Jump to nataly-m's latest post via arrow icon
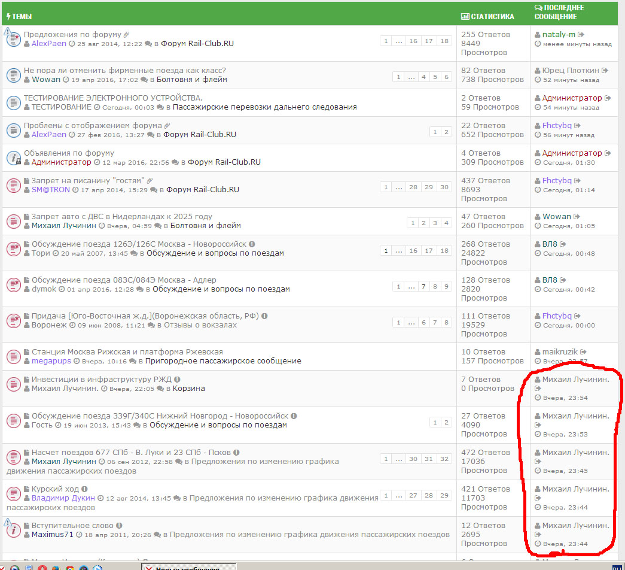 point(581,35)
